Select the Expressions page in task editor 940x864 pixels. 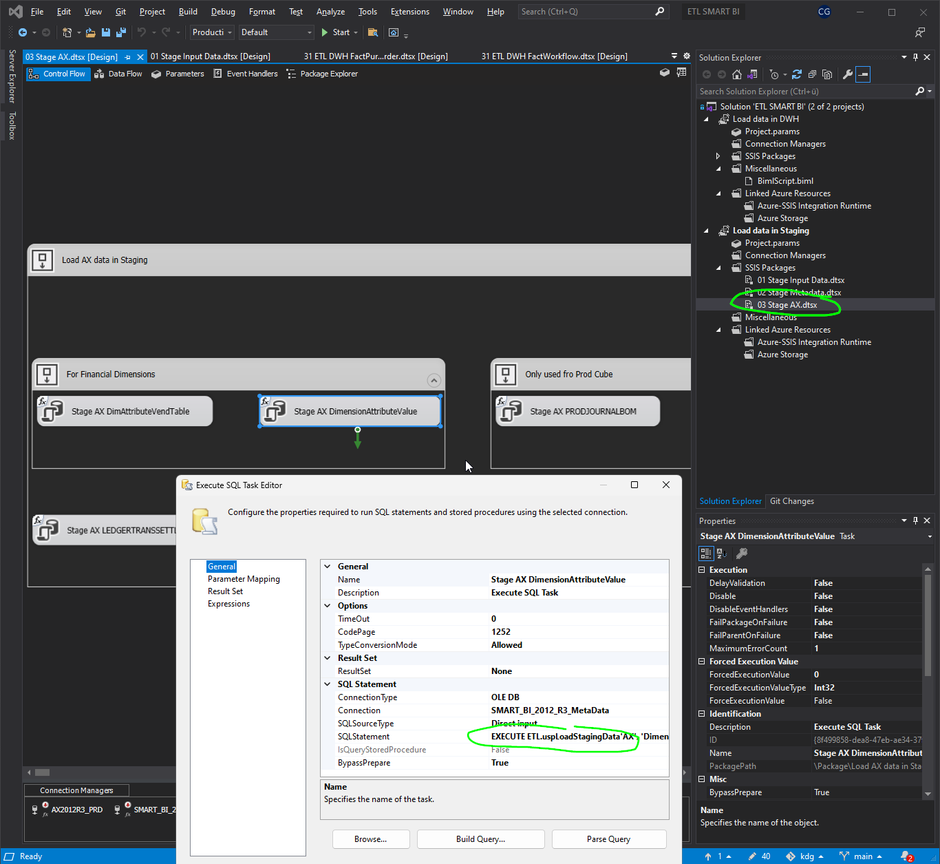point(228,604)
